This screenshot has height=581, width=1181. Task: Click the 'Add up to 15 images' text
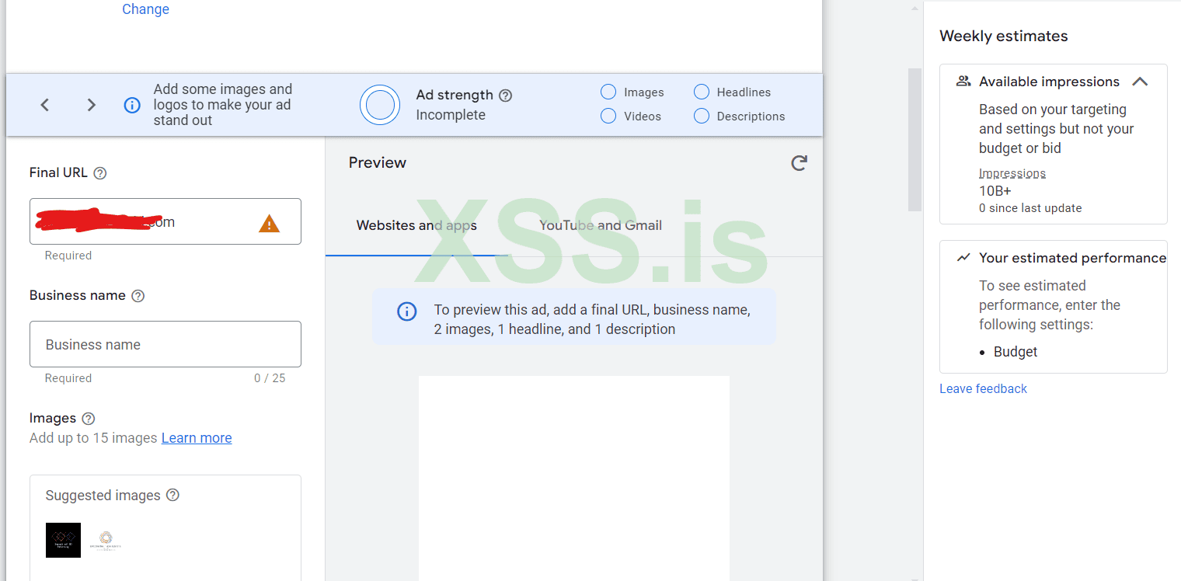(93, 438)
